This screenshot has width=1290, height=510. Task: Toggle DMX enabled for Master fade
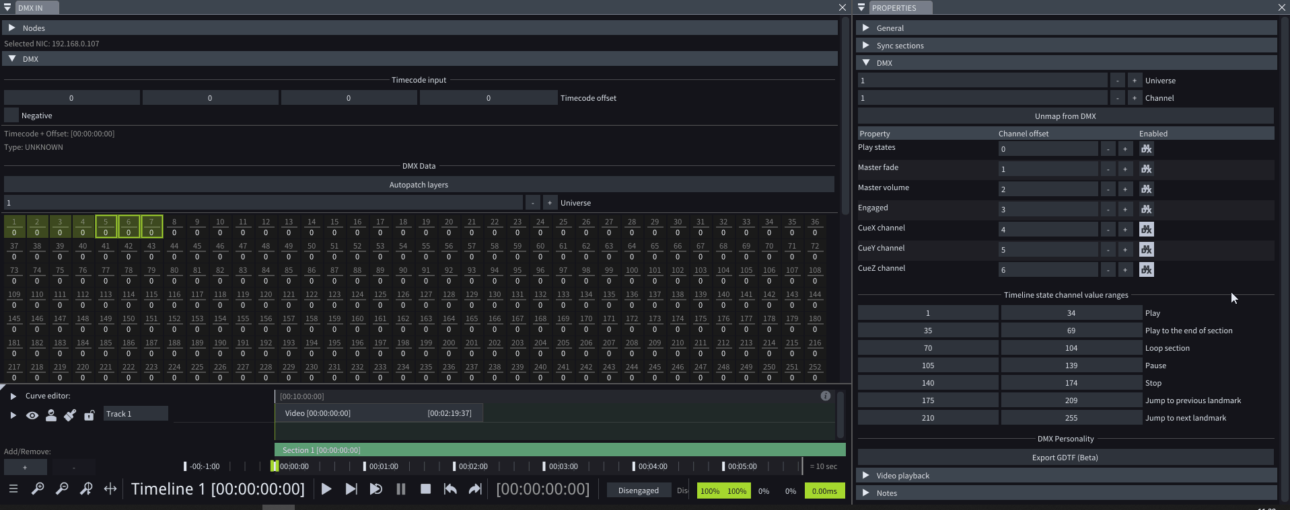coord(1146,169)
